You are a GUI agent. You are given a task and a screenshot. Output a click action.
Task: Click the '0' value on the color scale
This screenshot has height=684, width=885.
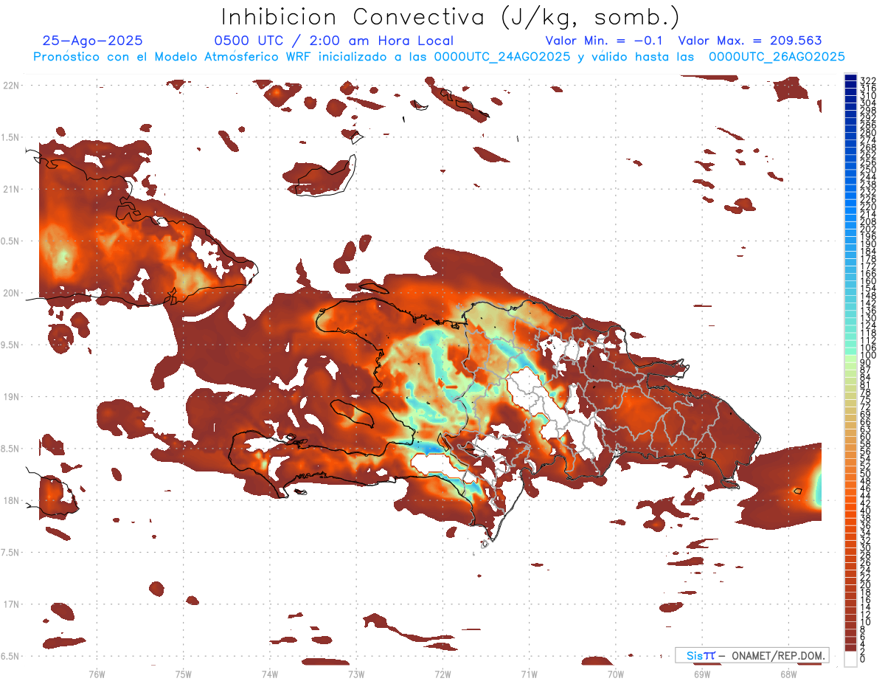(863, 660)
